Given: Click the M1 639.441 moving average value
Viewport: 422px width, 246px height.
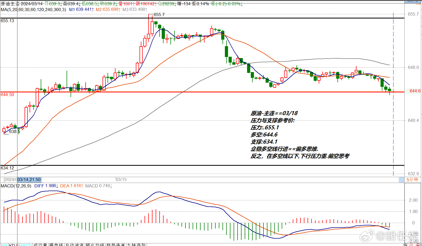Looking at the screenshot, I should [81, 10].
